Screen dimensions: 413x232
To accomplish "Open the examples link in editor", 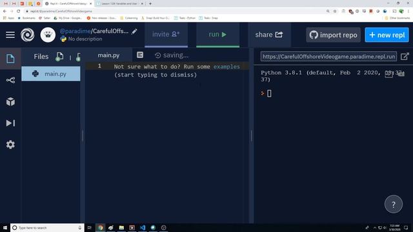I will pyautogui.click(x=227, y=66).
